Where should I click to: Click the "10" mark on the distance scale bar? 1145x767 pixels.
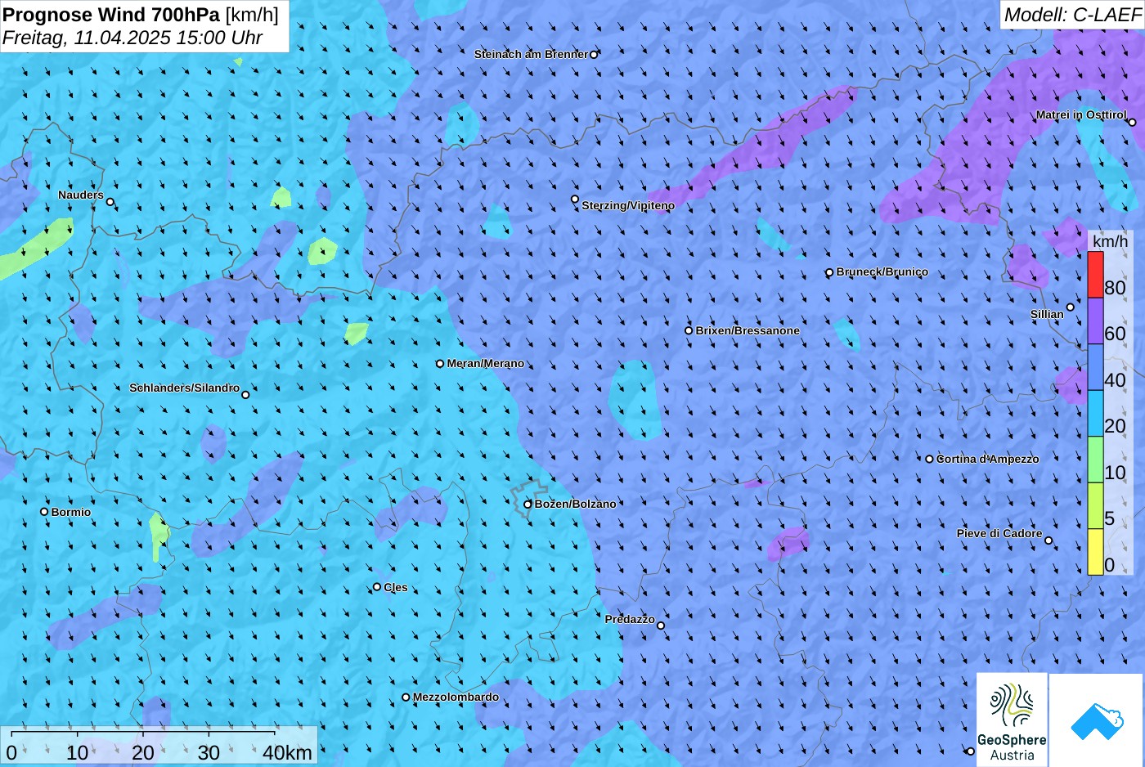(x=78, y=753)
